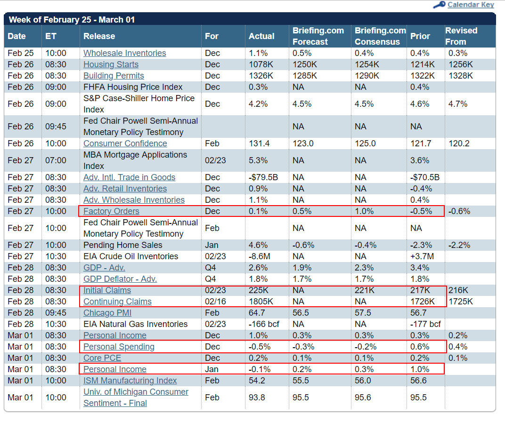
Task: Open the Adv. Wholesale Inventories link
Action: tap(134, 200)
